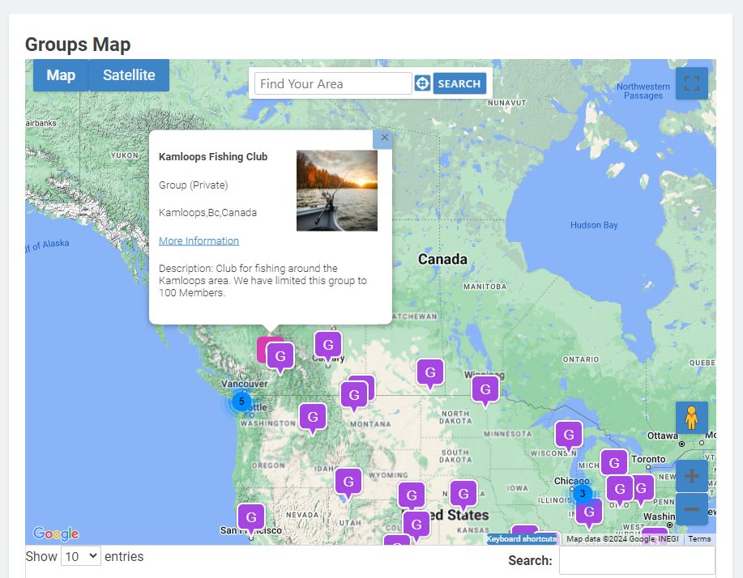View the Keyboard shortcuts options
743x578 pixels.
click(x=521, y=538)
